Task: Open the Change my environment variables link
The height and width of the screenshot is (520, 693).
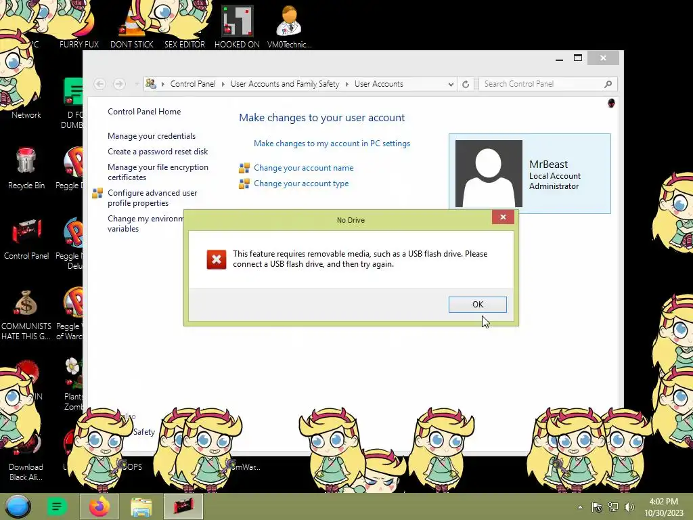Action: (x=146, y=223)
